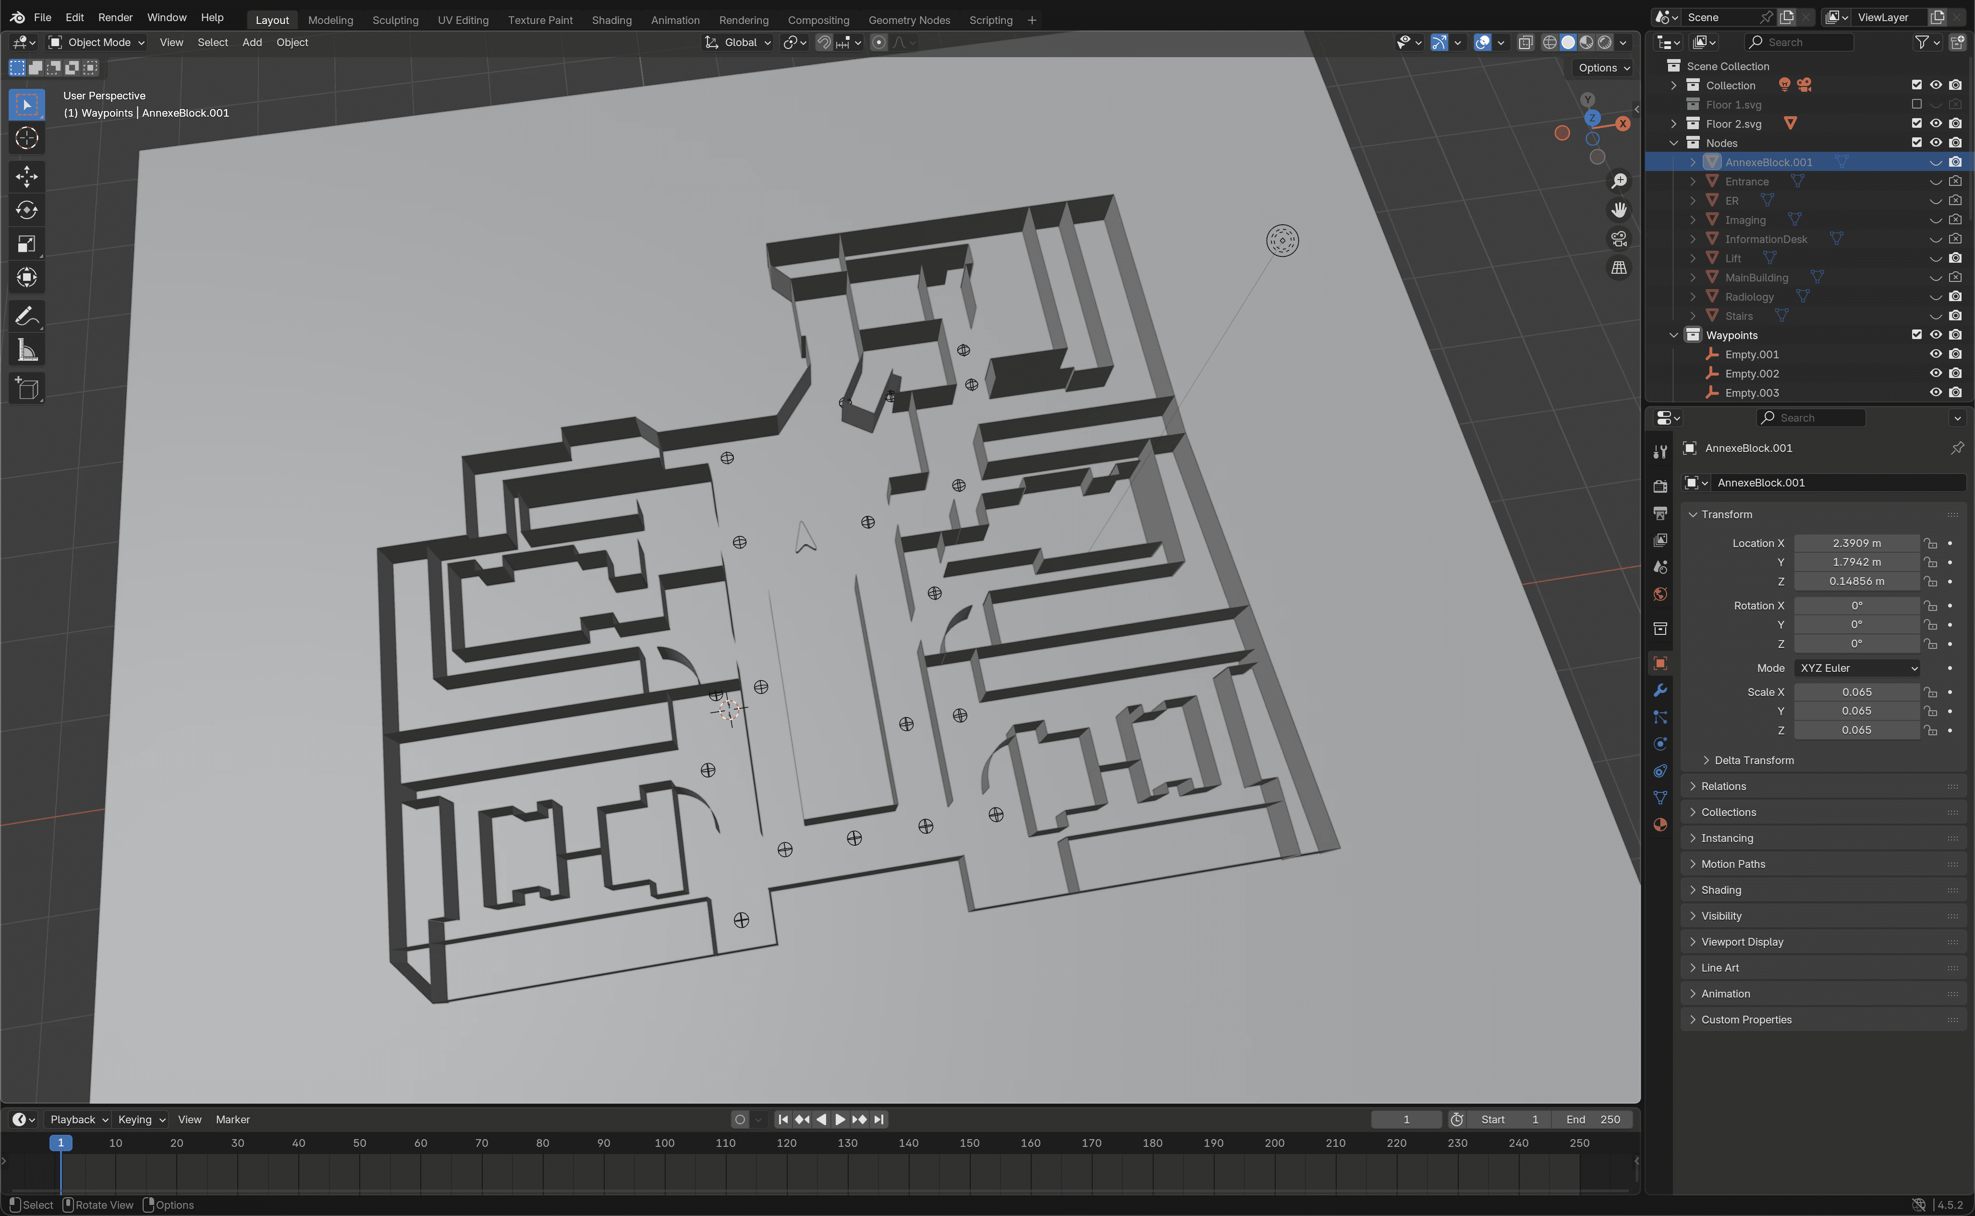
Task: Expand the Delta Transform panel
Action: coord(1753,760)
